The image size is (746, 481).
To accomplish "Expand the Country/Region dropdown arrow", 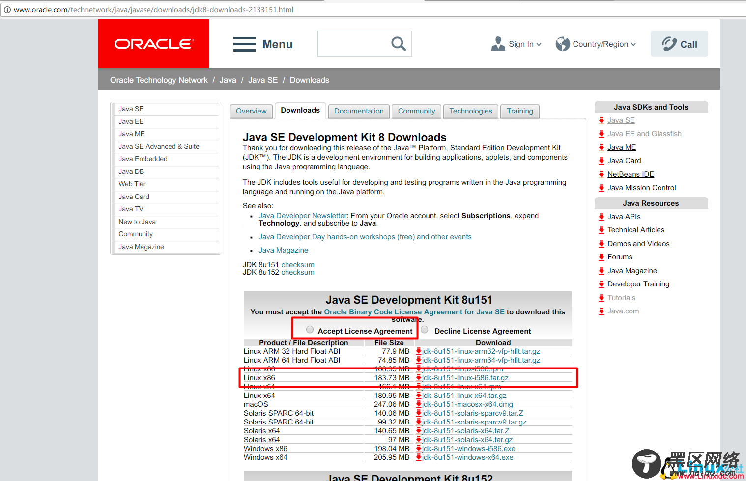I will point(633,44).
